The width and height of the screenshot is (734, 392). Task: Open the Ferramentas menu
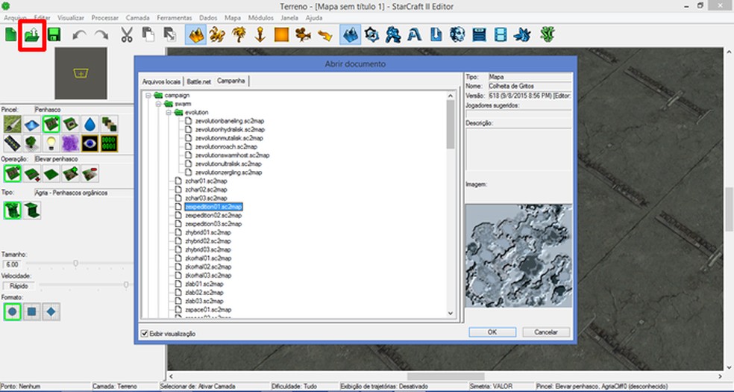pos(175,17)
